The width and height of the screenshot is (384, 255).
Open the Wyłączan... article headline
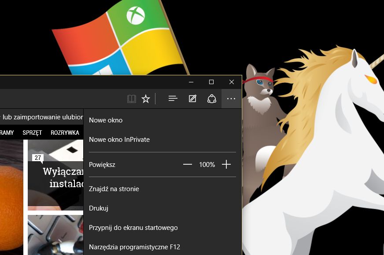pos(63,177)
